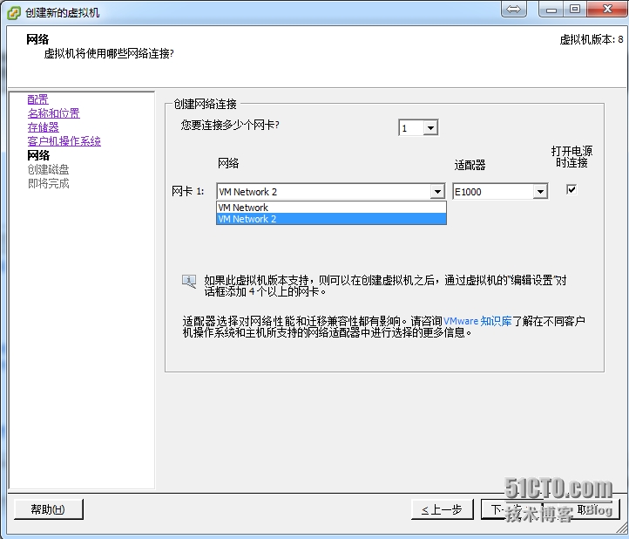Image resolution: width=629 pixels, height=539 pixels.
Task: Click the greyed 创建磁盘 step text
Action: 48,169
